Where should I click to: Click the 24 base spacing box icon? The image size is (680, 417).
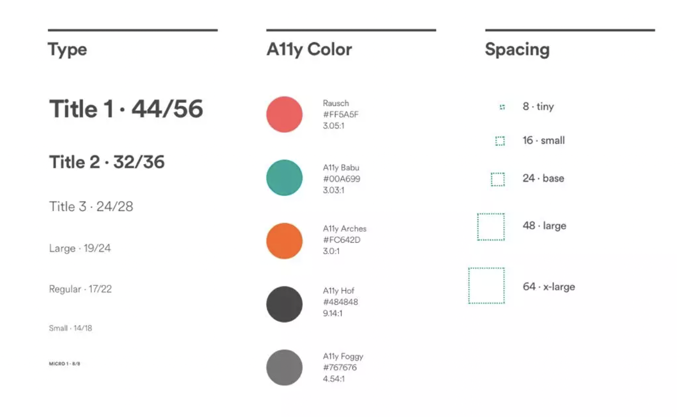[498, 179]
